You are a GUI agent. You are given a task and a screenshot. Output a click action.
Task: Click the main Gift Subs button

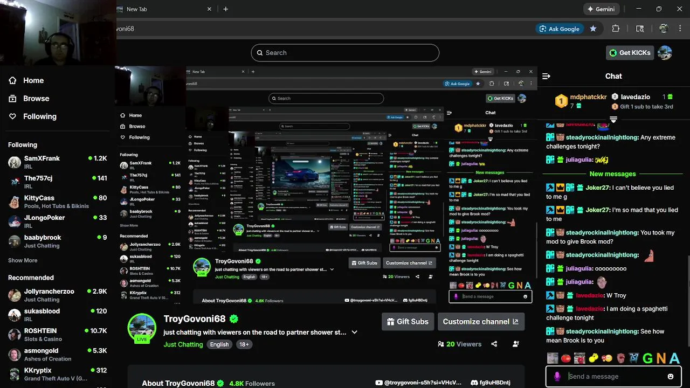point(408,322)
